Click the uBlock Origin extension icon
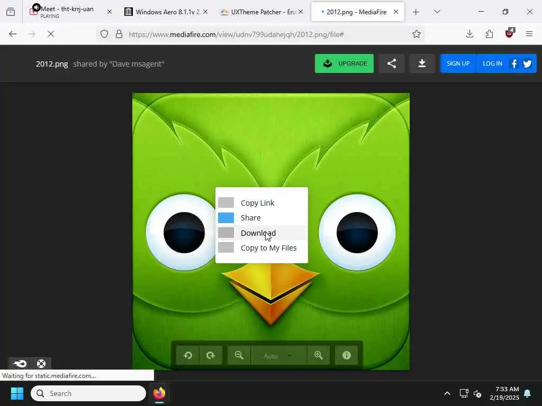Viewport: 542px width, 406px height. [x=510, y=33]
